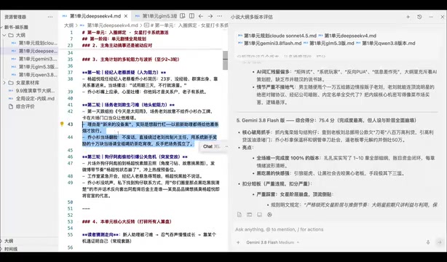This screenshot has width=447, height=262.
Task: Click the Gemini 3.8 Flash 版 score heading
Action: (326, 120)
